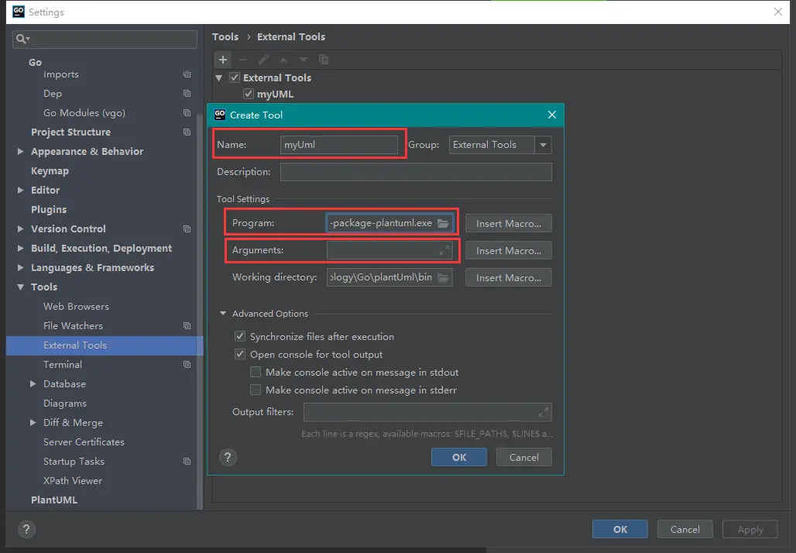Collapse Advanced Options section

pyautogui.click(x=223, y=314)
